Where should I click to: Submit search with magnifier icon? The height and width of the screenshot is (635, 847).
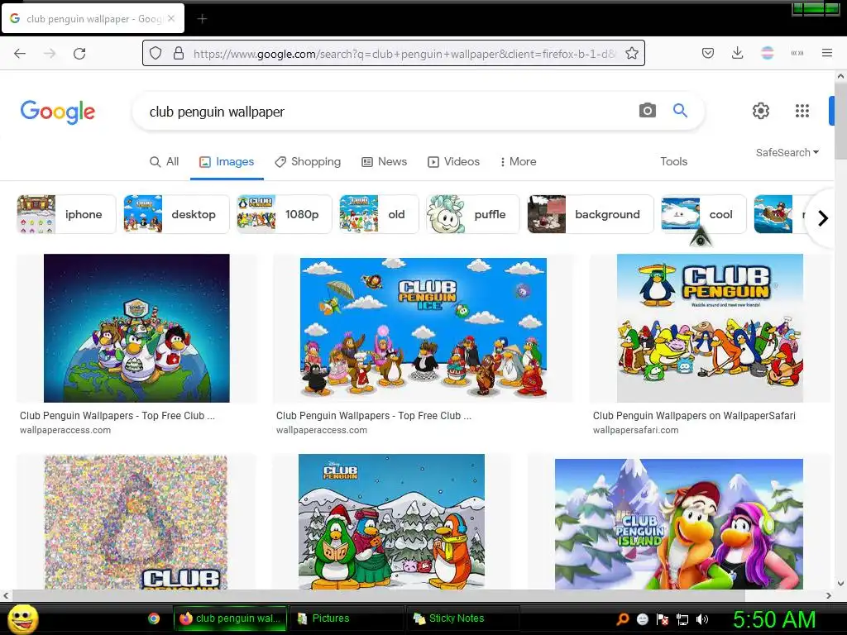point(680,110)
